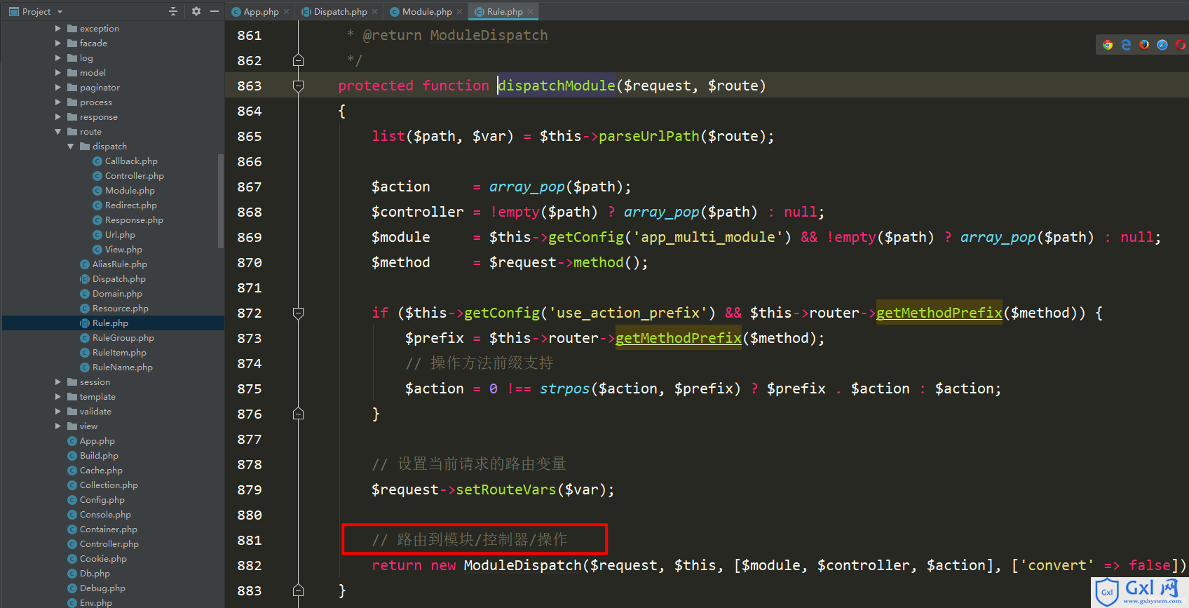The image size is (1189, 608).
Task: Expand the response folder
Action: coord(58,117)
